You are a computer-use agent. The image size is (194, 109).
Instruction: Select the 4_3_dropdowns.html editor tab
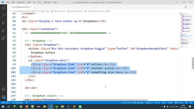(x=20, y=7)
